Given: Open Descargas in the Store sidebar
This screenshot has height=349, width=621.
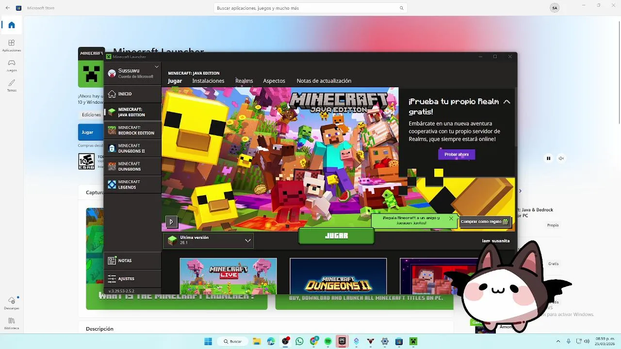Looking at the screenshot, I should [12, 303].
